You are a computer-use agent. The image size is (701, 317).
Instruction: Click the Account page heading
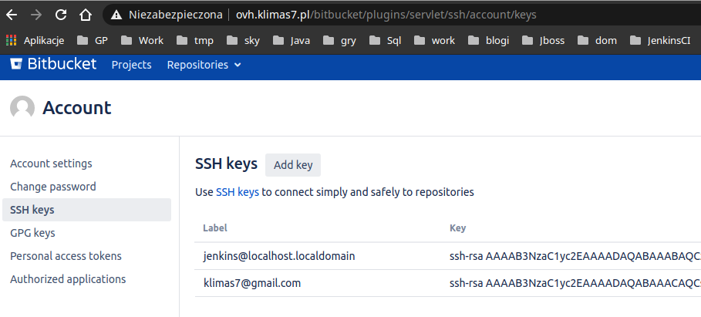[77, 108]
